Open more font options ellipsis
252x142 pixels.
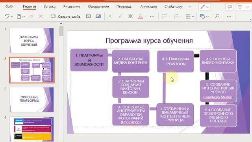point(152,16)
